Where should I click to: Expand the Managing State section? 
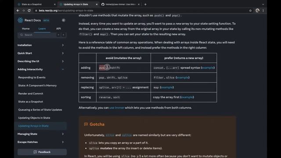(41, 134)
